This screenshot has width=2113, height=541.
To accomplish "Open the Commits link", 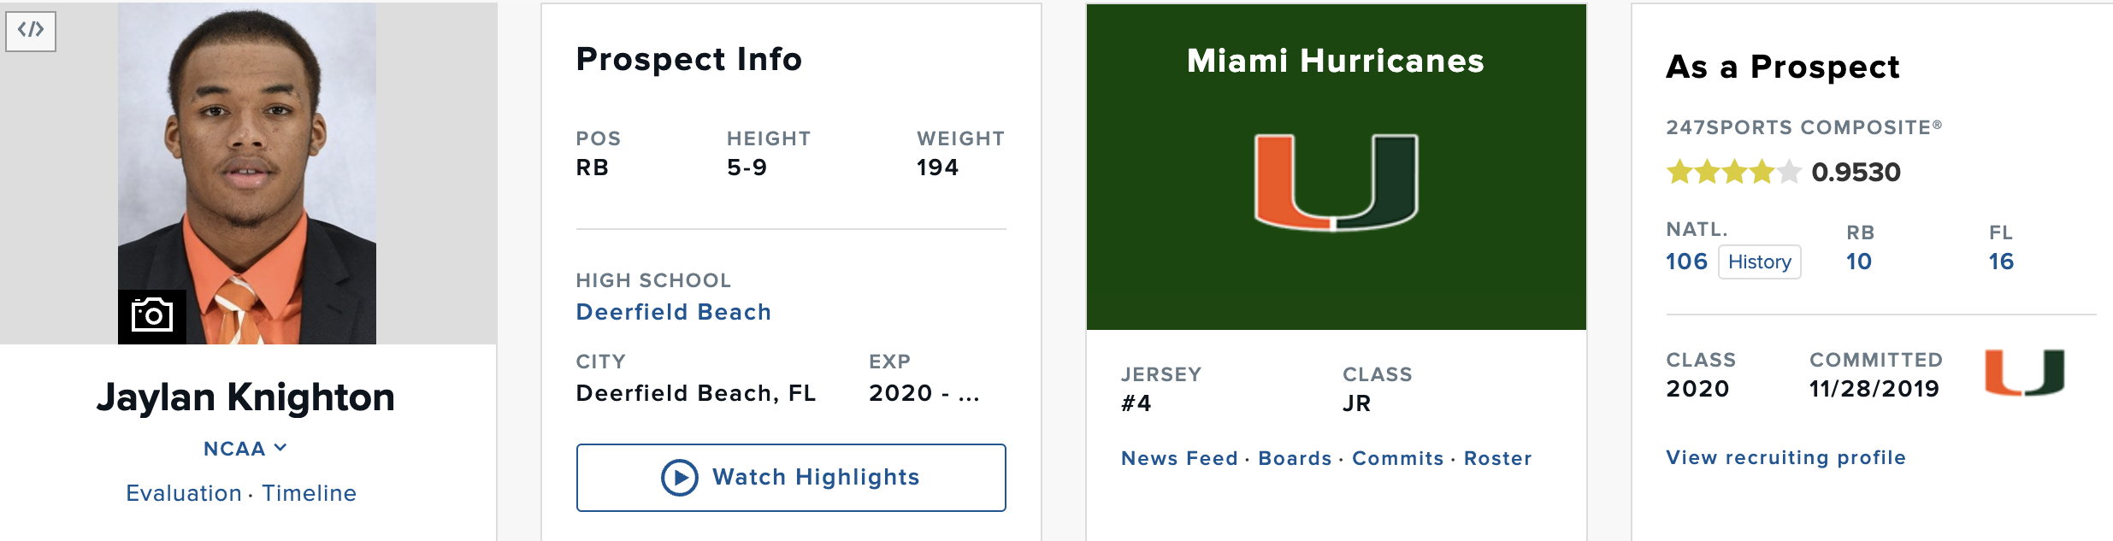I will pyautogui.click(x=1397, y=459).
